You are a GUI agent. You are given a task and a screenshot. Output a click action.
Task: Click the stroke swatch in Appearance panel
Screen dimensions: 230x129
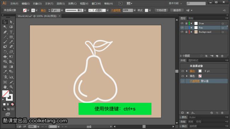[200, 71]
